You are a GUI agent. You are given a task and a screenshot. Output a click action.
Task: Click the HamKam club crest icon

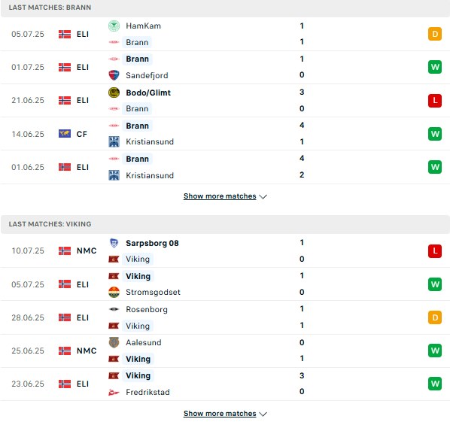click(x=114, y=26)
